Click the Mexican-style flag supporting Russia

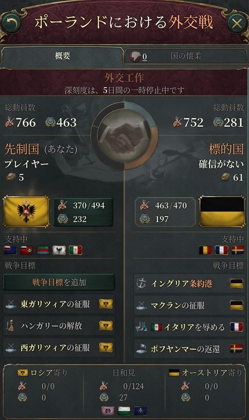(75, 250)
